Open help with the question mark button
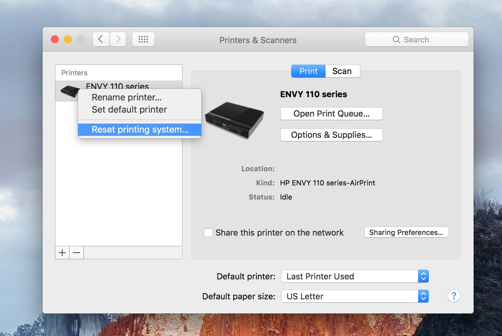This screenshot has height=336, width=502. (454, 296)
